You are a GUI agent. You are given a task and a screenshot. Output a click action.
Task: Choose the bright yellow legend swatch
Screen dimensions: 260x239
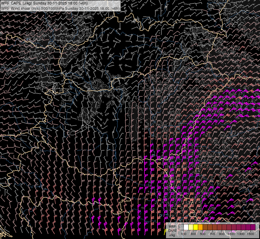click(196, 227)
